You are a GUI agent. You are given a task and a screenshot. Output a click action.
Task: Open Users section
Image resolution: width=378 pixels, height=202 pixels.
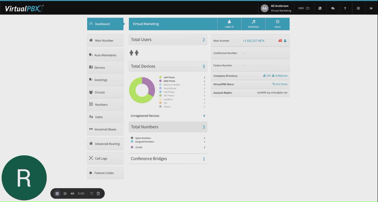click(x=105, y=117)
